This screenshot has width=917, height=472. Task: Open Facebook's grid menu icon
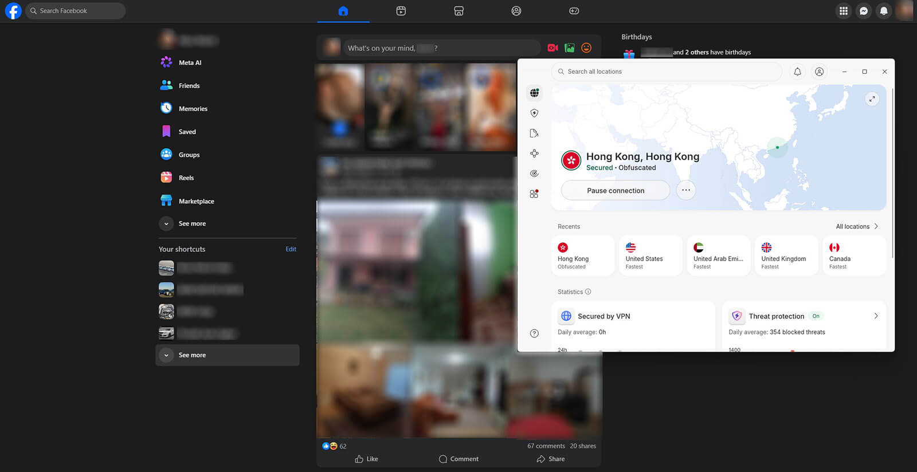(x=844, y=11)
